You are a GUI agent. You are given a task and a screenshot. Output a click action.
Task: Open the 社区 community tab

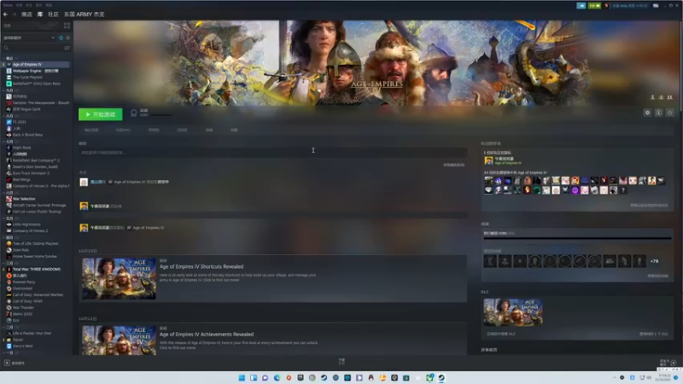pyautogui.click(x=53, y=15)
